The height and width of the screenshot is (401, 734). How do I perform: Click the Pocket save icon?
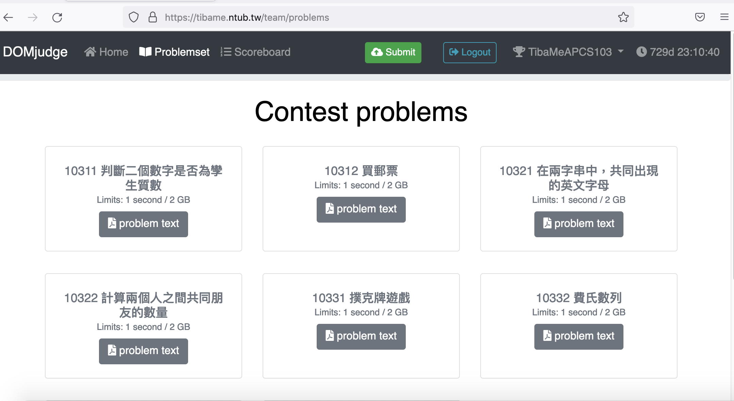pyautogui.click(x=700, y=17)
